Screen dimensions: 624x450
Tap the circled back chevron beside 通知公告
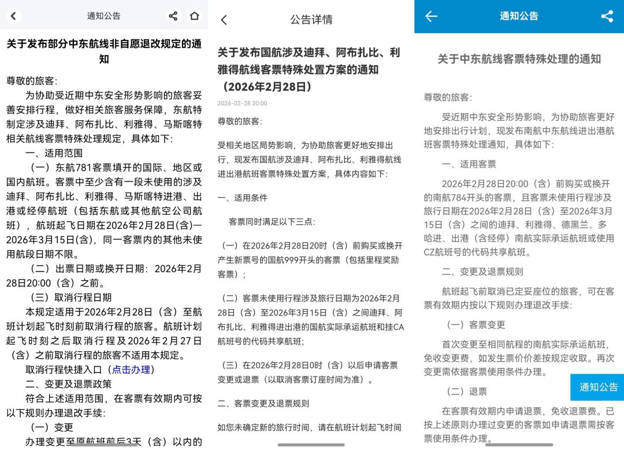(14, 16)
